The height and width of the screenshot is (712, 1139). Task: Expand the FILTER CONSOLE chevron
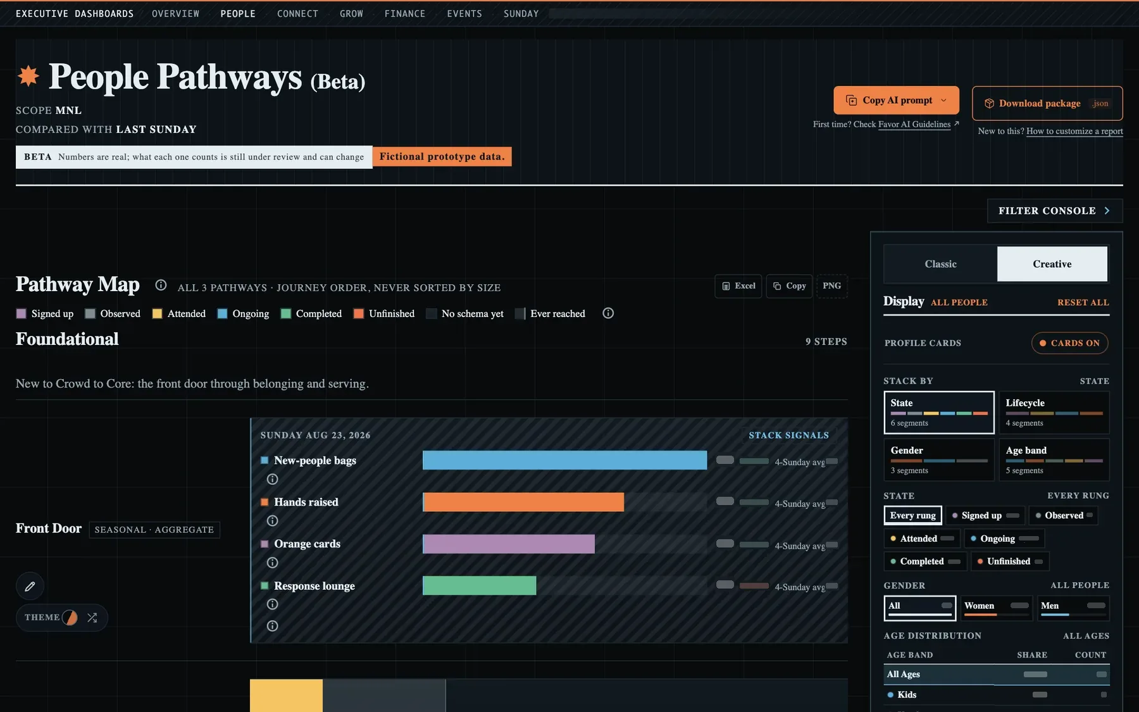(1107, 211)
